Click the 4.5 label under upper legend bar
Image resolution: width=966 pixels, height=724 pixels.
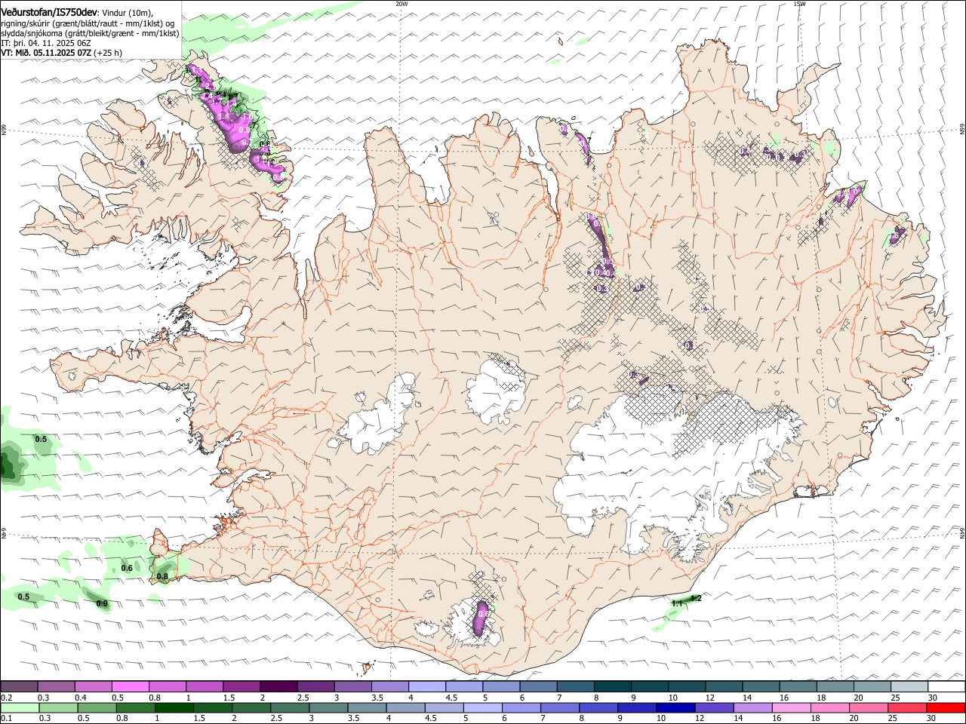point(451,698)
